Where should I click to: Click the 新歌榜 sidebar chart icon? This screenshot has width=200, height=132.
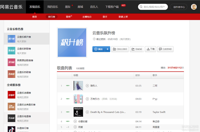[12, 51]
